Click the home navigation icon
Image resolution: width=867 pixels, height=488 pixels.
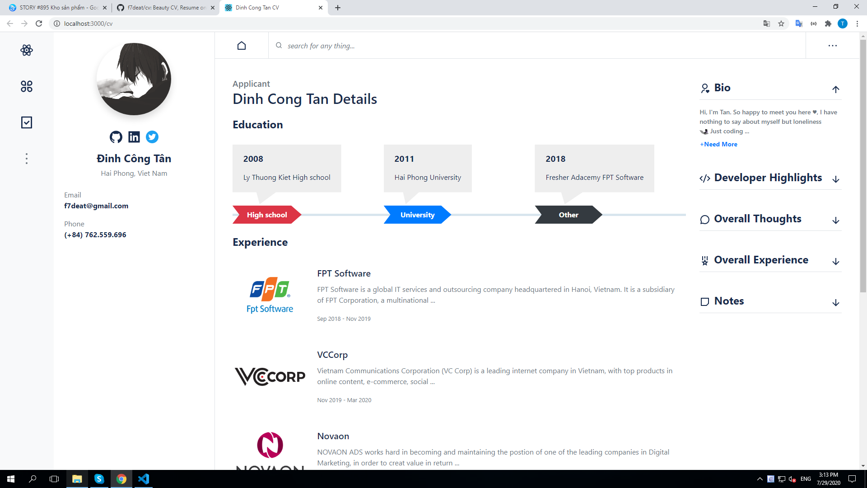coord(241,45)
